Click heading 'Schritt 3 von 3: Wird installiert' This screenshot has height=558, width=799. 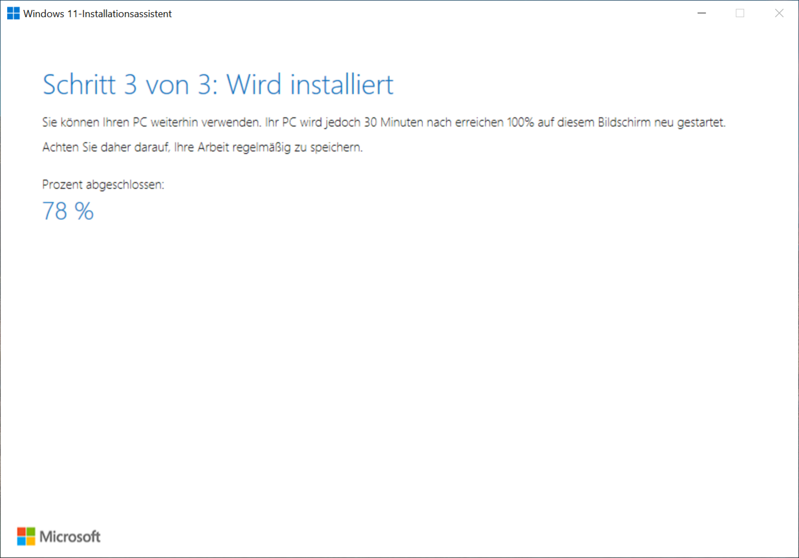218,85
